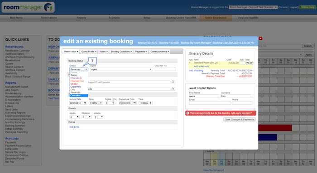Switch to the Notes tab

point(104,51)
